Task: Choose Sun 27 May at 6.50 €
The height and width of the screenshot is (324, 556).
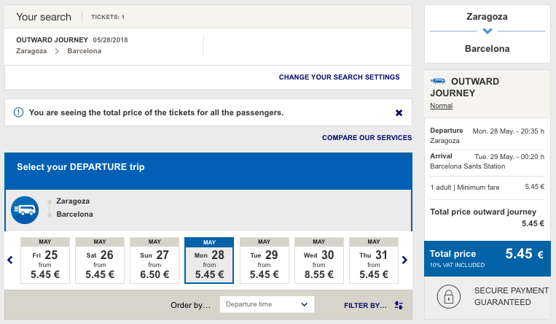Action: pos(154,261)
